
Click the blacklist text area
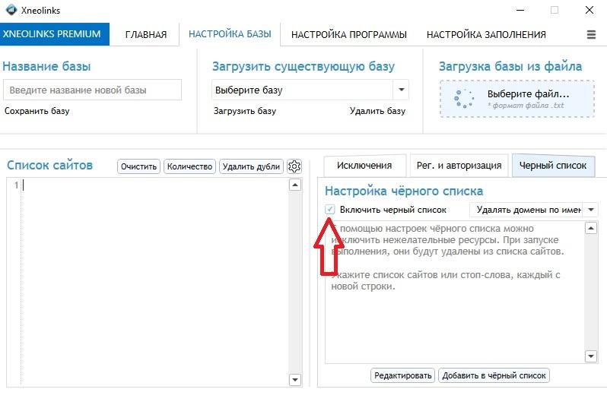(455, 292)
